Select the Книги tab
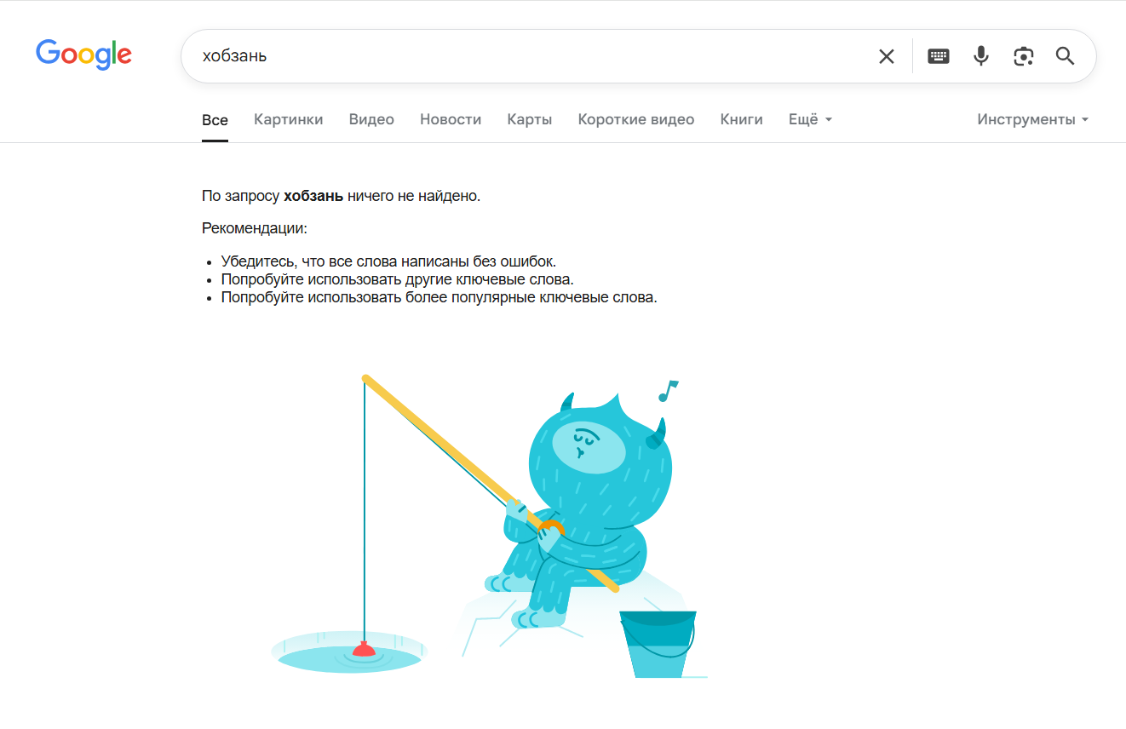The image size is (1126, 729). [742, 120]
